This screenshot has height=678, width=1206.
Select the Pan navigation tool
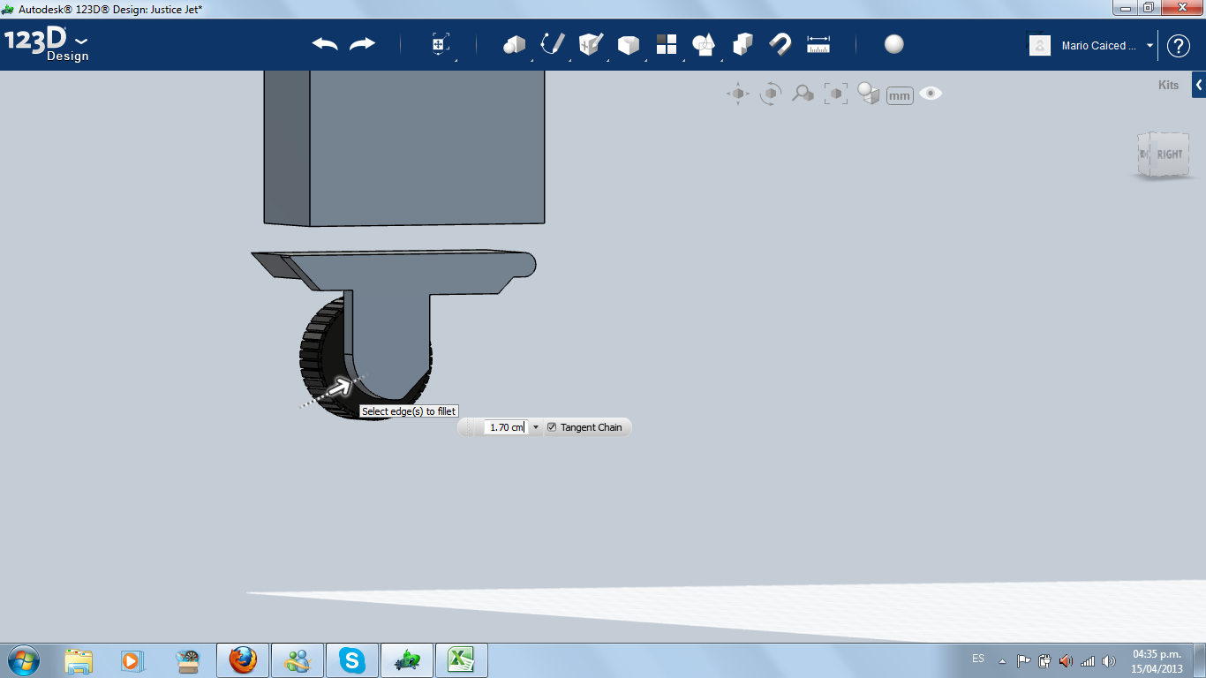[x=738, y=94]
